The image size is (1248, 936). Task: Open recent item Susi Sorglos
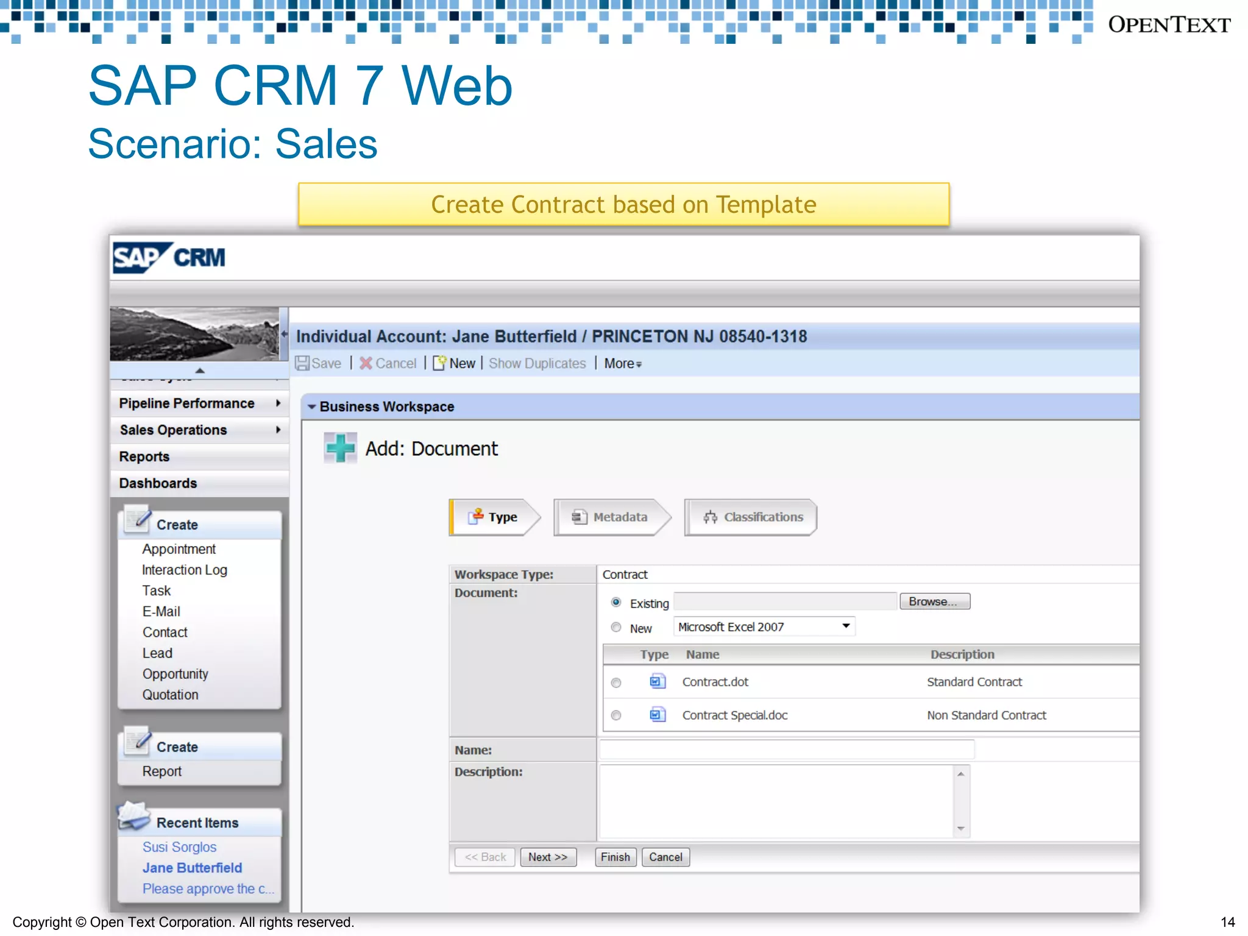(179, 847)
